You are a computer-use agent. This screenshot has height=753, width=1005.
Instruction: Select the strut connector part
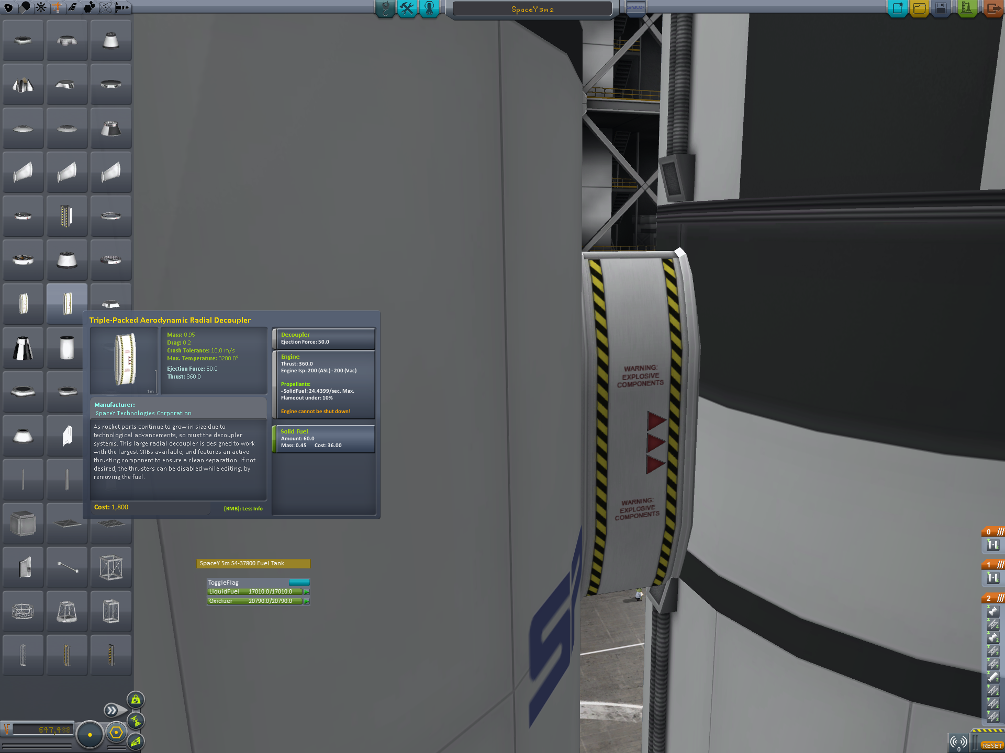[67, 567]
